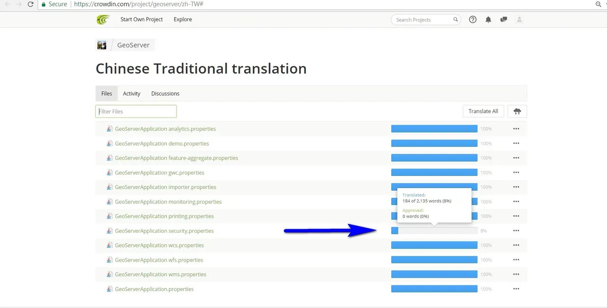
Task: Open more options for demo.properties
Action: click(516, 143)
